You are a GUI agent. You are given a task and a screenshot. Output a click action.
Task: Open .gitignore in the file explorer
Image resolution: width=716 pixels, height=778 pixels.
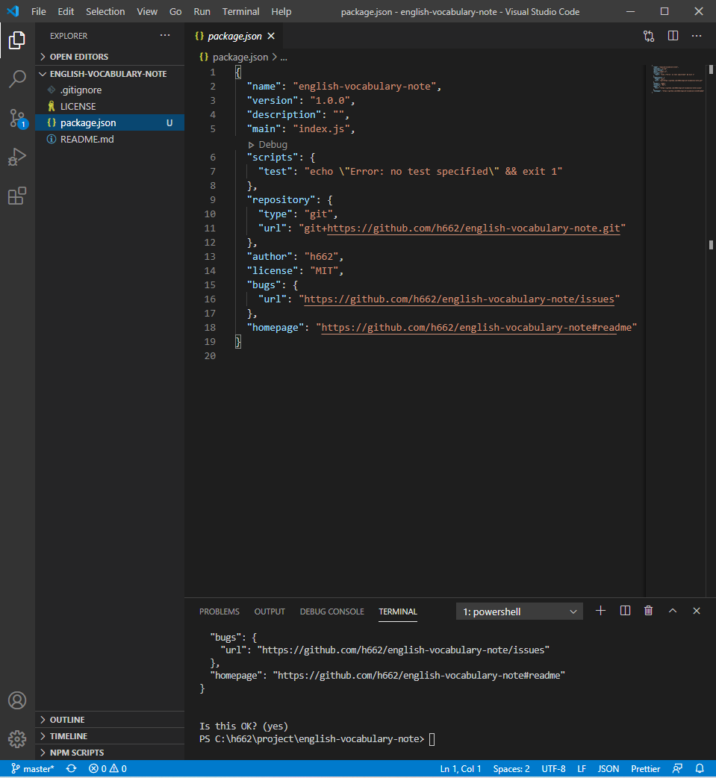click(110, 90)
